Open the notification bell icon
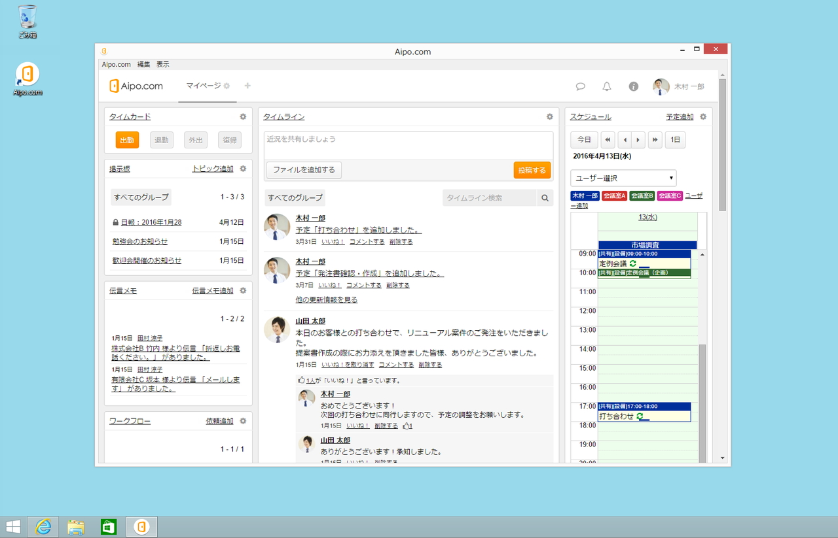This screenshot has height=538, width=838. click(x=606, y=86)
